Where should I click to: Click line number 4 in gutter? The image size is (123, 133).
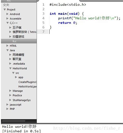(43, 18)
